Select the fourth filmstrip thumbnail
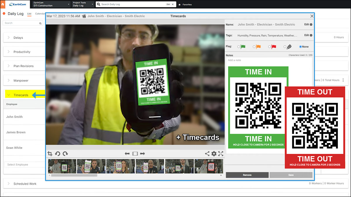 150,166
